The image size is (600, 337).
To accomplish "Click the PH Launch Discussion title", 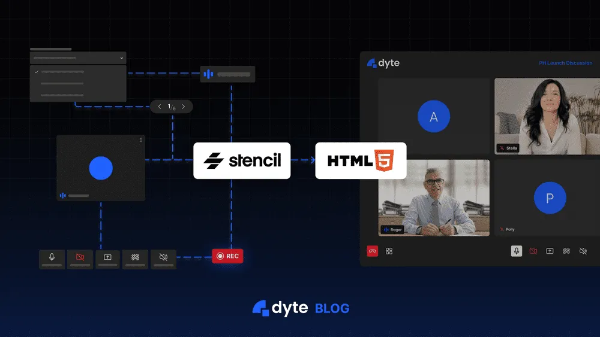I will 566,63.
